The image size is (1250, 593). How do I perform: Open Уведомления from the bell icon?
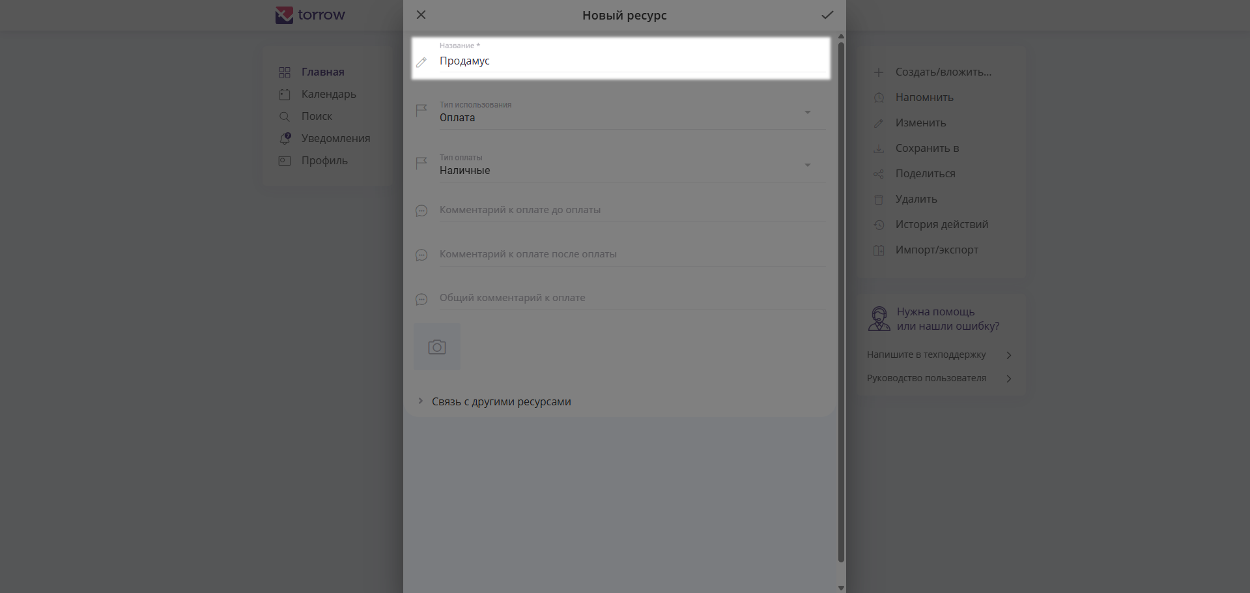tap(285, 138)
